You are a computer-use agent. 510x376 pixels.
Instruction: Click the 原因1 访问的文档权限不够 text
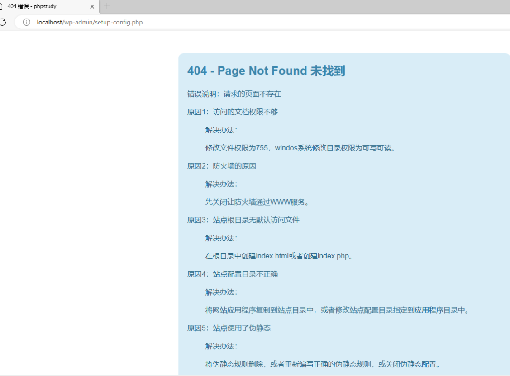tap(233, 112)
